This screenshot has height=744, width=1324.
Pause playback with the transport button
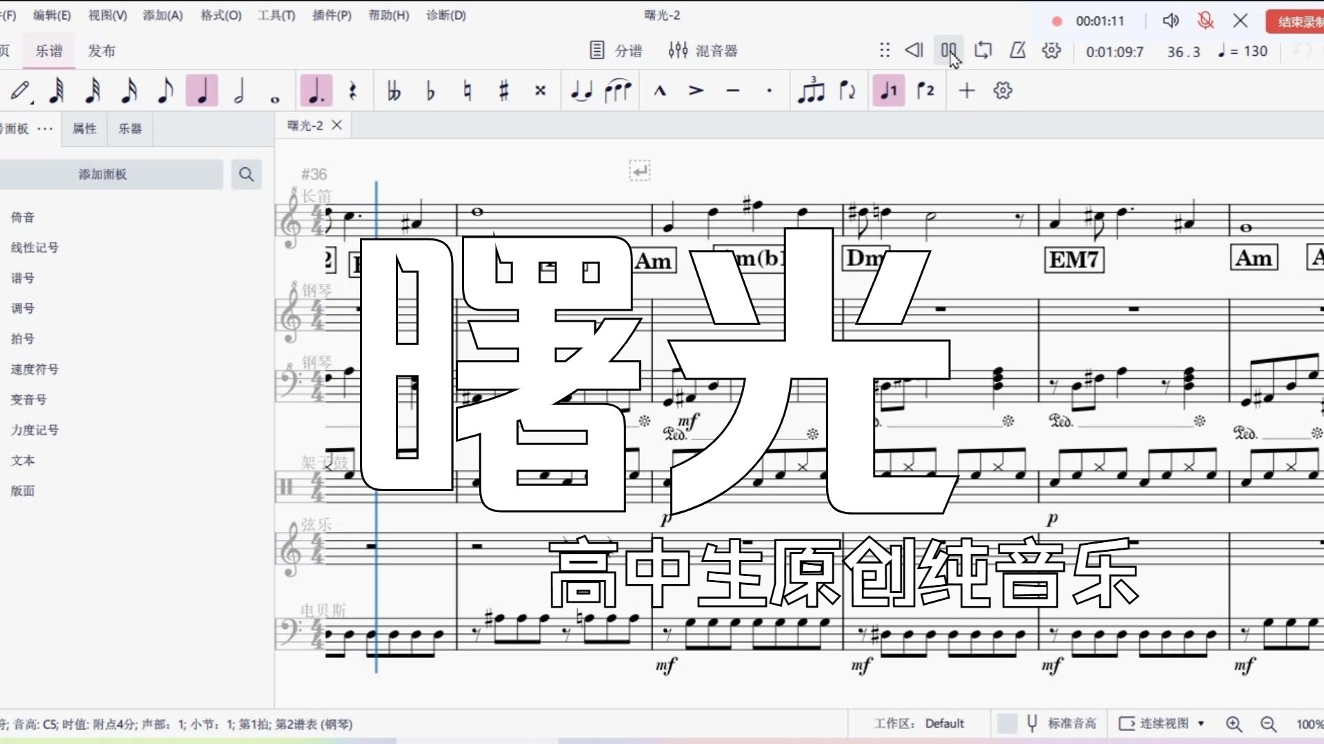pos(948,50)
